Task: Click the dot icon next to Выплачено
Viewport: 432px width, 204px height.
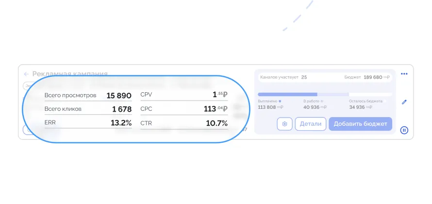Action: point(280,101)
